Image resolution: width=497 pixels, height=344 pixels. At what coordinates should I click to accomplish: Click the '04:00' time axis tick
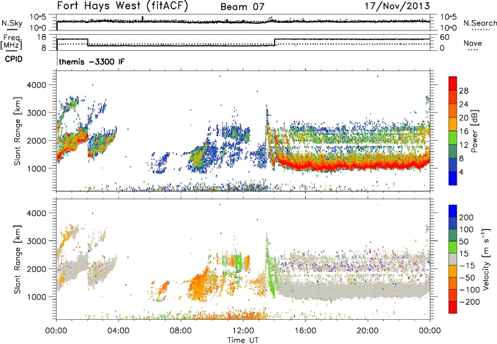coord(119,331)
